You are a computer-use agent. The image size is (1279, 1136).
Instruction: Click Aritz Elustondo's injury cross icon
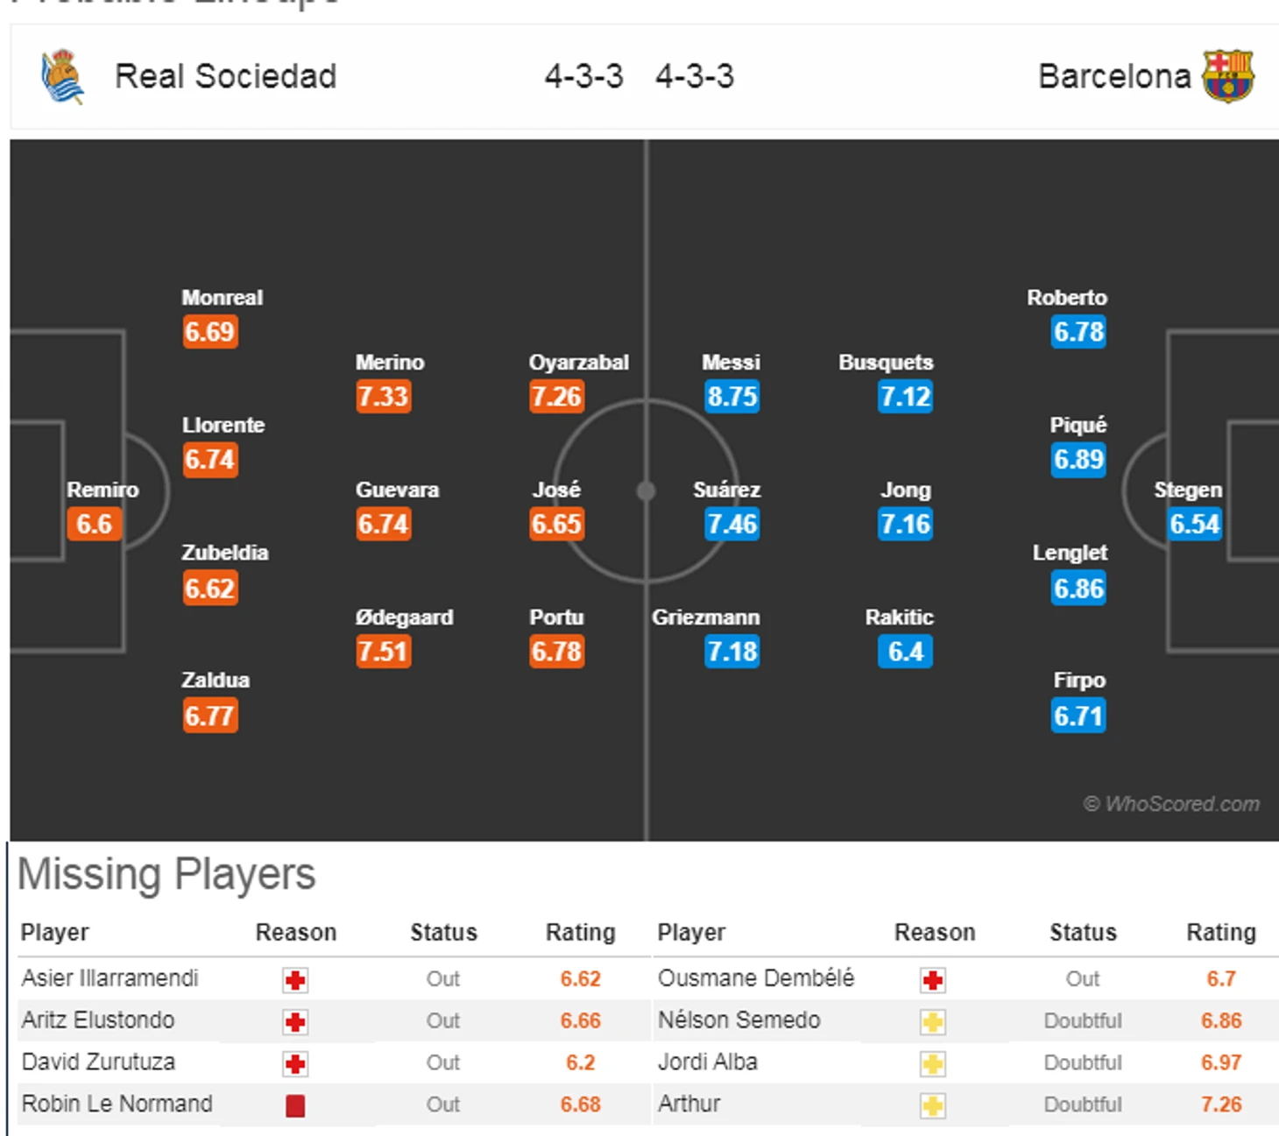point(295,1021)
